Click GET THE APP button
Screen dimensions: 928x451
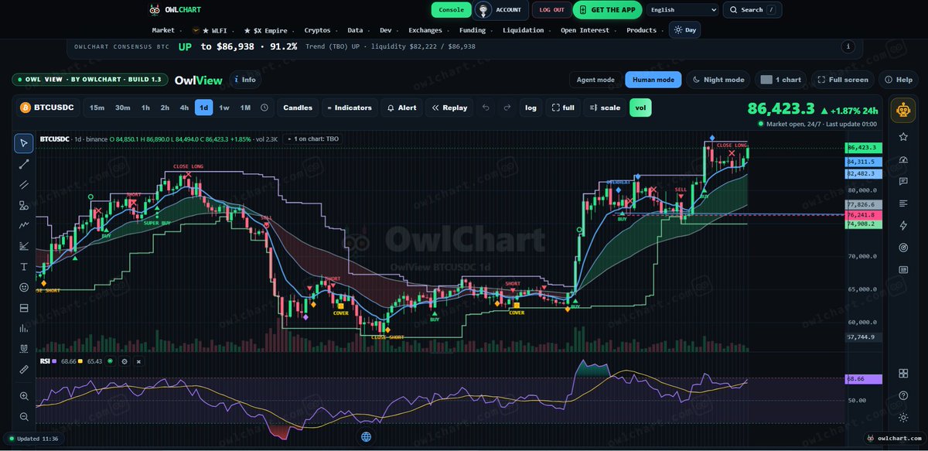pyautogui.click(x=609, y=10)
